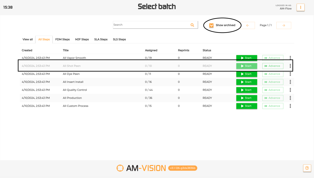
Task: Open the user menu three-dot icon
Action: [x=300, y=7]
